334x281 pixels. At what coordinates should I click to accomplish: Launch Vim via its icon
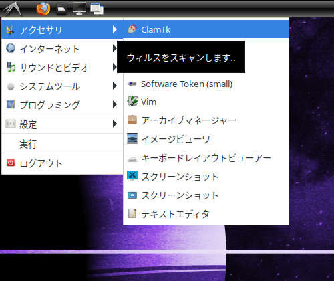(x=132, y=101)
